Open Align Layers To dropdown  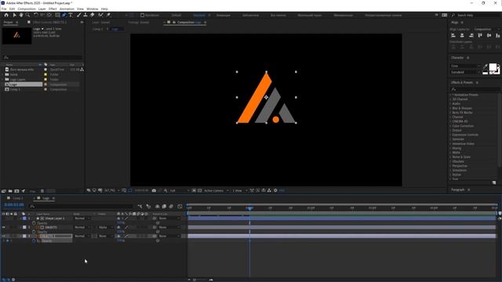(486, 29)
